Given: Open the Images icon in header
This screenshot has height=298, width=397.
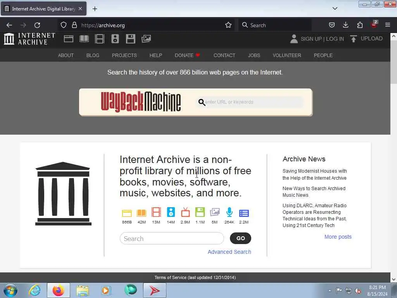Looking at the screenshot, I should tap(146, 39).
